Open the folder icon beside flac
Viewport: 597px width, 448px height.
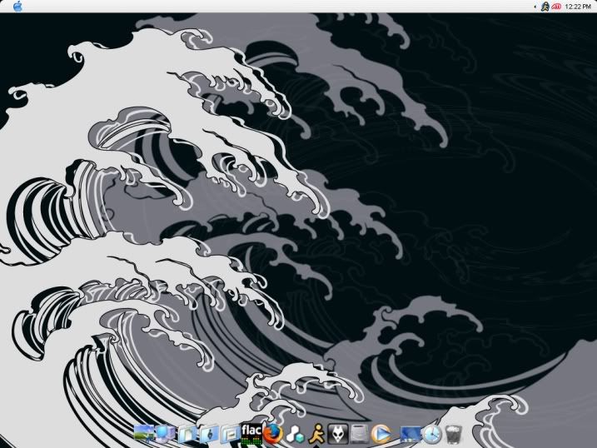pyautogui.click(x=230, y=434)
